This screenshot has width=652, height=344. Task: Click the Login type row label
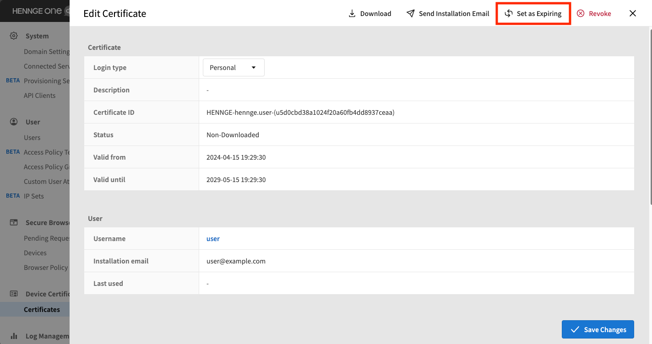110,68
